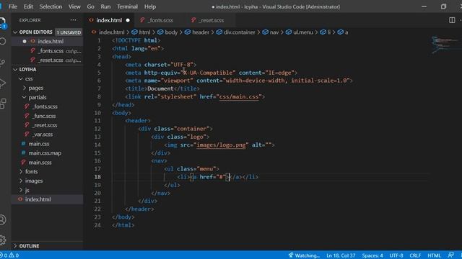Open the Search activity bar icon
Image resolution: width=462 pixels, height=259 pixels.
pos(3,41)
